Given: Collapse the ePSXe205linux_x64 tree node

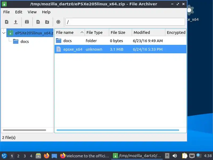Looking at the screenshot, I should coord(4,33).
